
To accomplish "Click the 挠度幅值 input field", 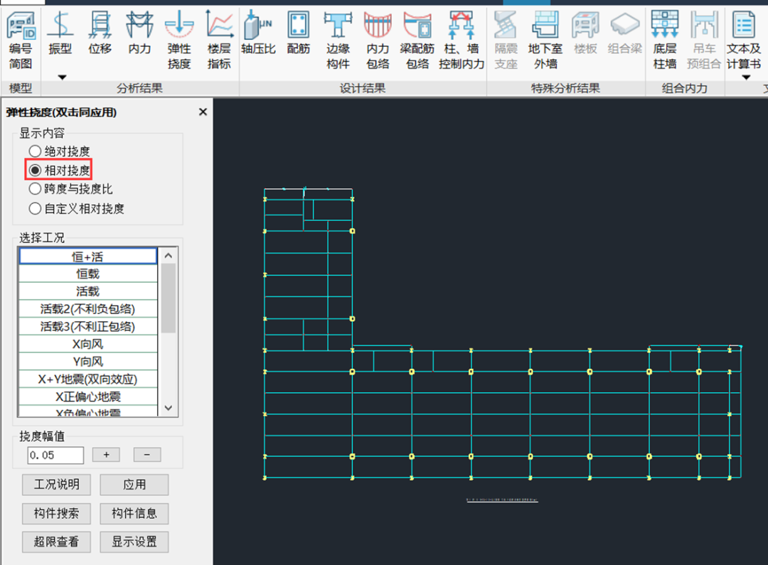I will (55, 456).
